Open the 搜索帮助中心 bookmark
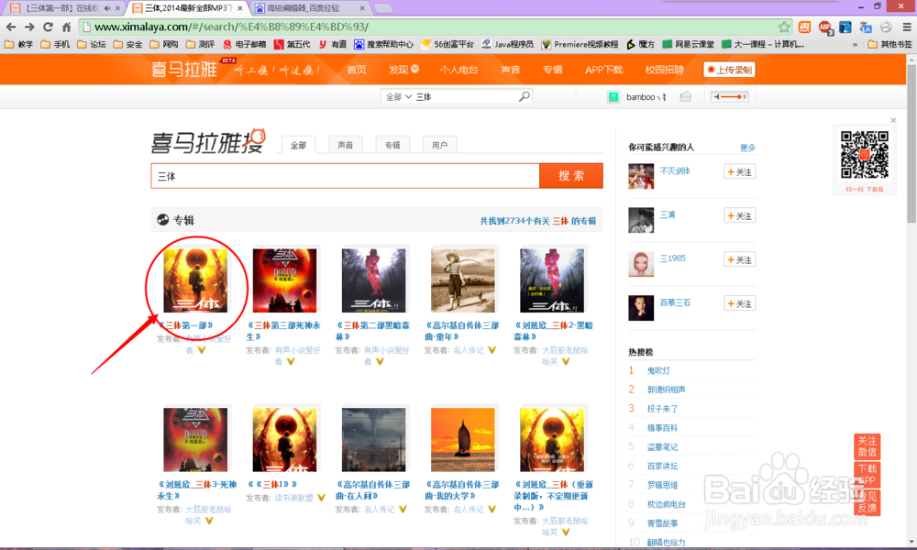Image resolution: width=917 pixels, height=550 pixels. click(383, 44)
